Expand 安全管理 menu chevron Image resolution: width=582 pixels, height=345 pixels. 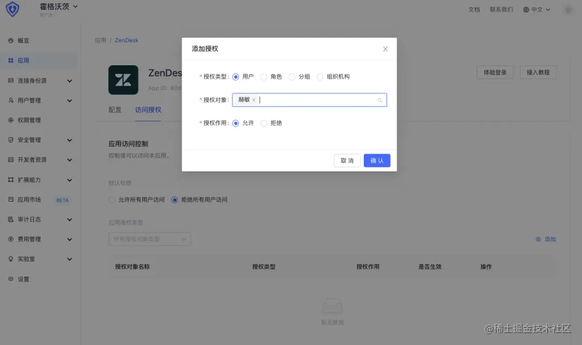[70, 140]
